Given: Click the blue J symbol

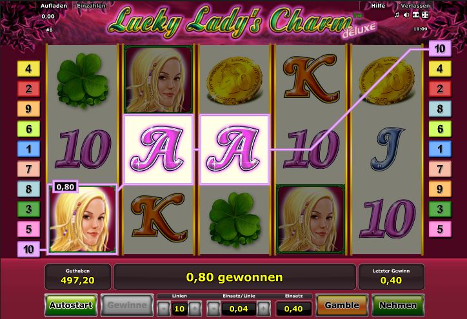Looking at the screenshot, I should pos(388,149).
